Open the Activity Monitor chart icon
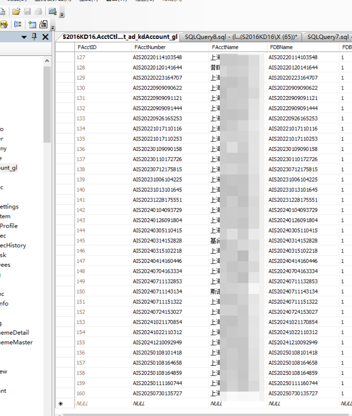 [53, 12]
